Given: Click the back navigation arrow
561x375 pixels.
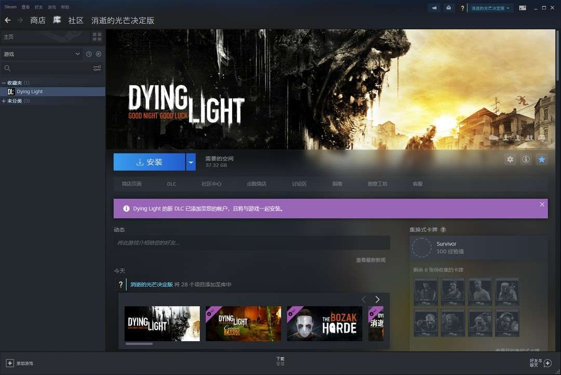Looking at the screenshot, I should click(8, 20).
